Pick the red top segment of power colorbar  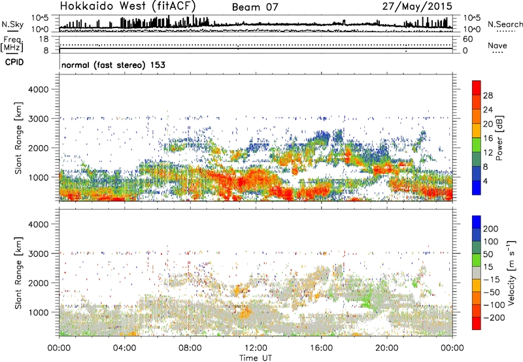[x=477, y=88]
